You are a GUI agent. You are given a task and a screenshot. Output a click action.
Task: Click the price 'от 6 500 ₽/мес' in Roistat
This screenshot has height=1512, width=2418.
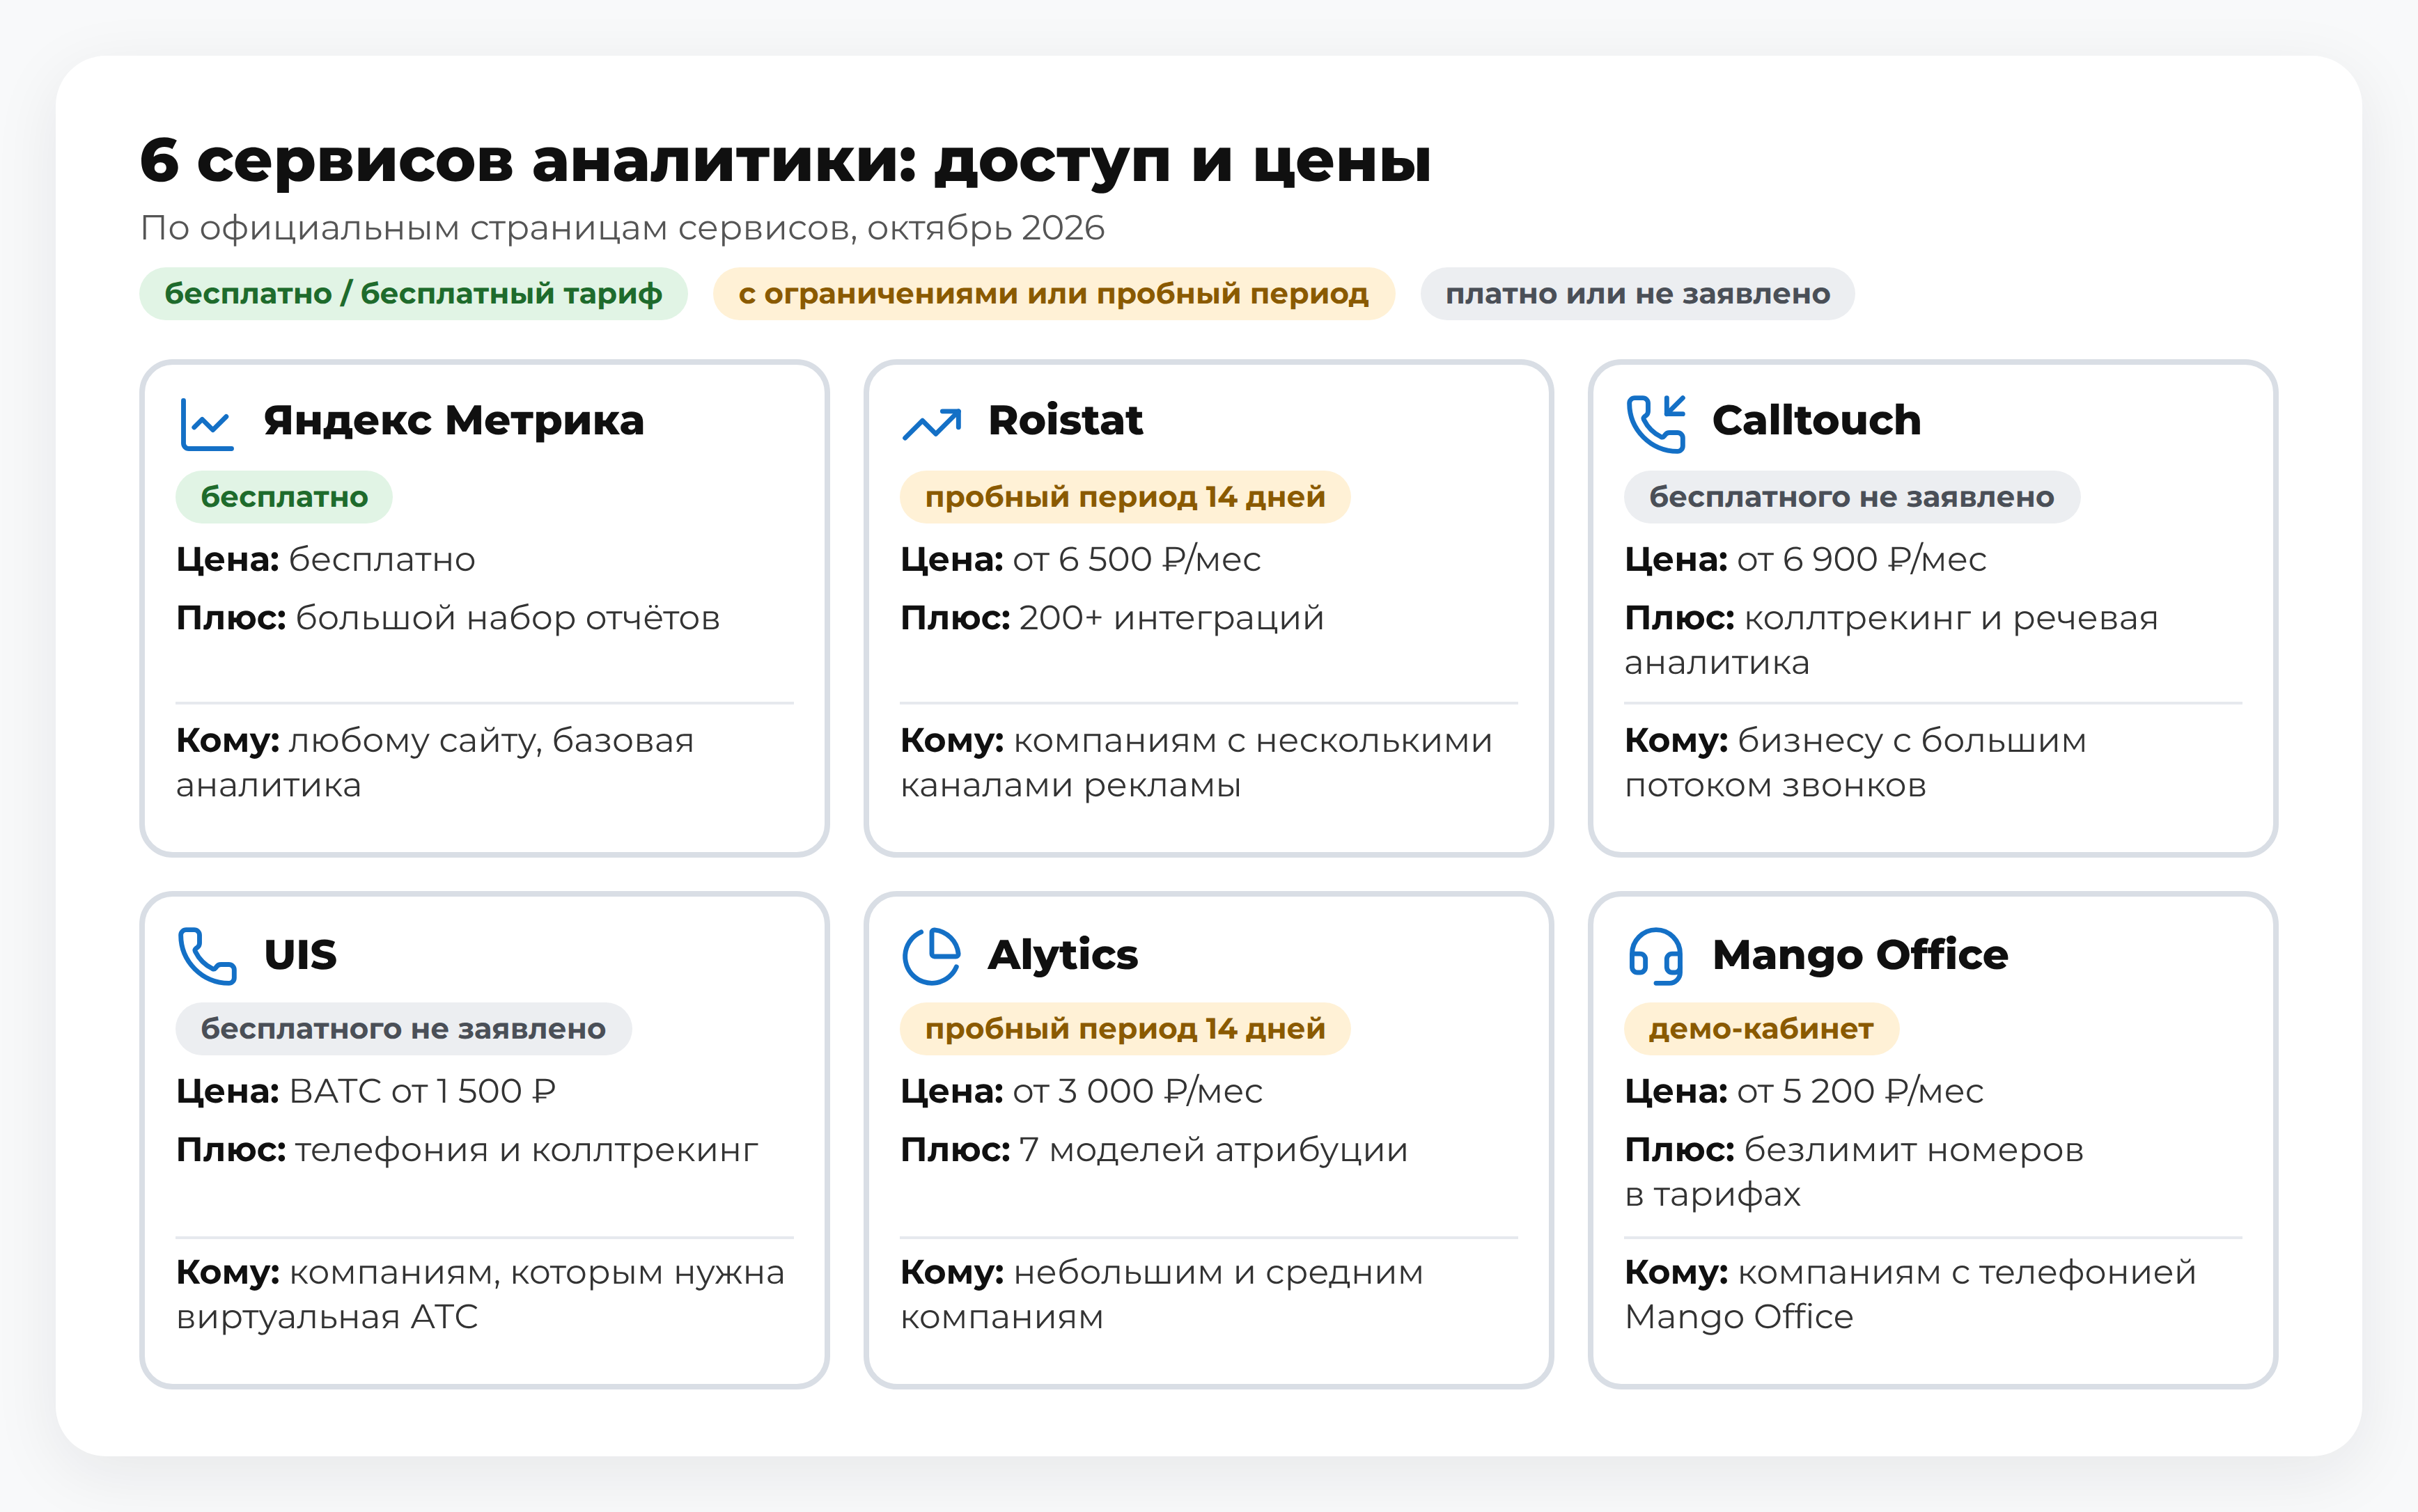pos(1137,560)
